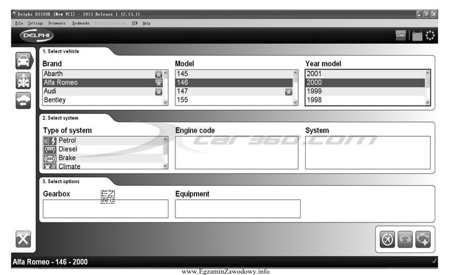
Task: Select Audi in the Brand list
Action: pos(103,91)
